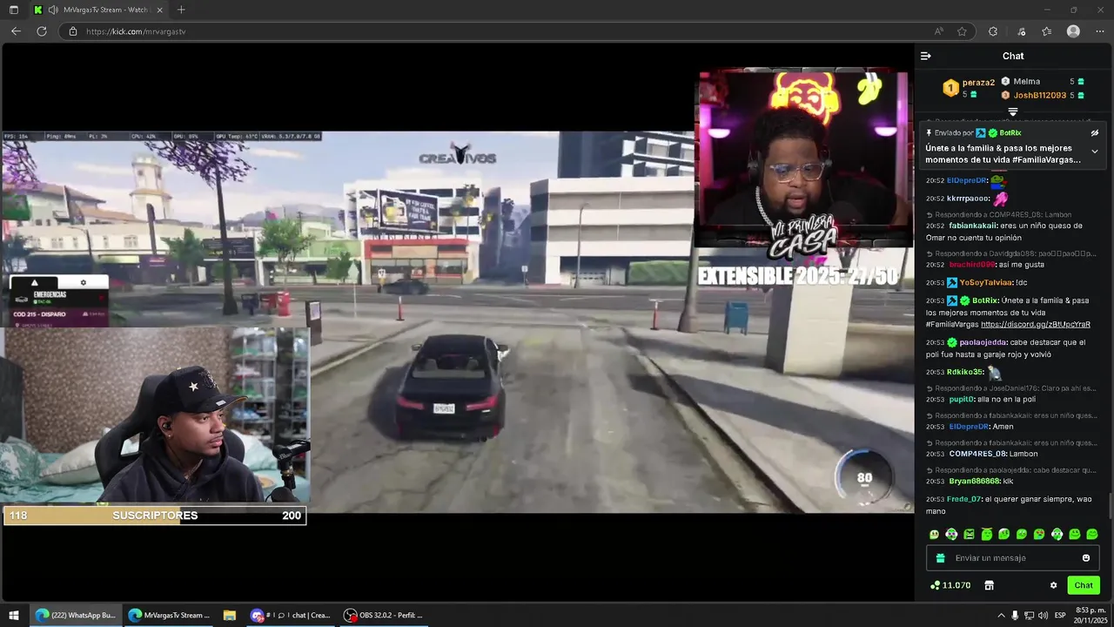The height and width of the screenshot is (627, 1114).
Task: Open the Discord link in the BotRix message
Action: coord(1036,324)
